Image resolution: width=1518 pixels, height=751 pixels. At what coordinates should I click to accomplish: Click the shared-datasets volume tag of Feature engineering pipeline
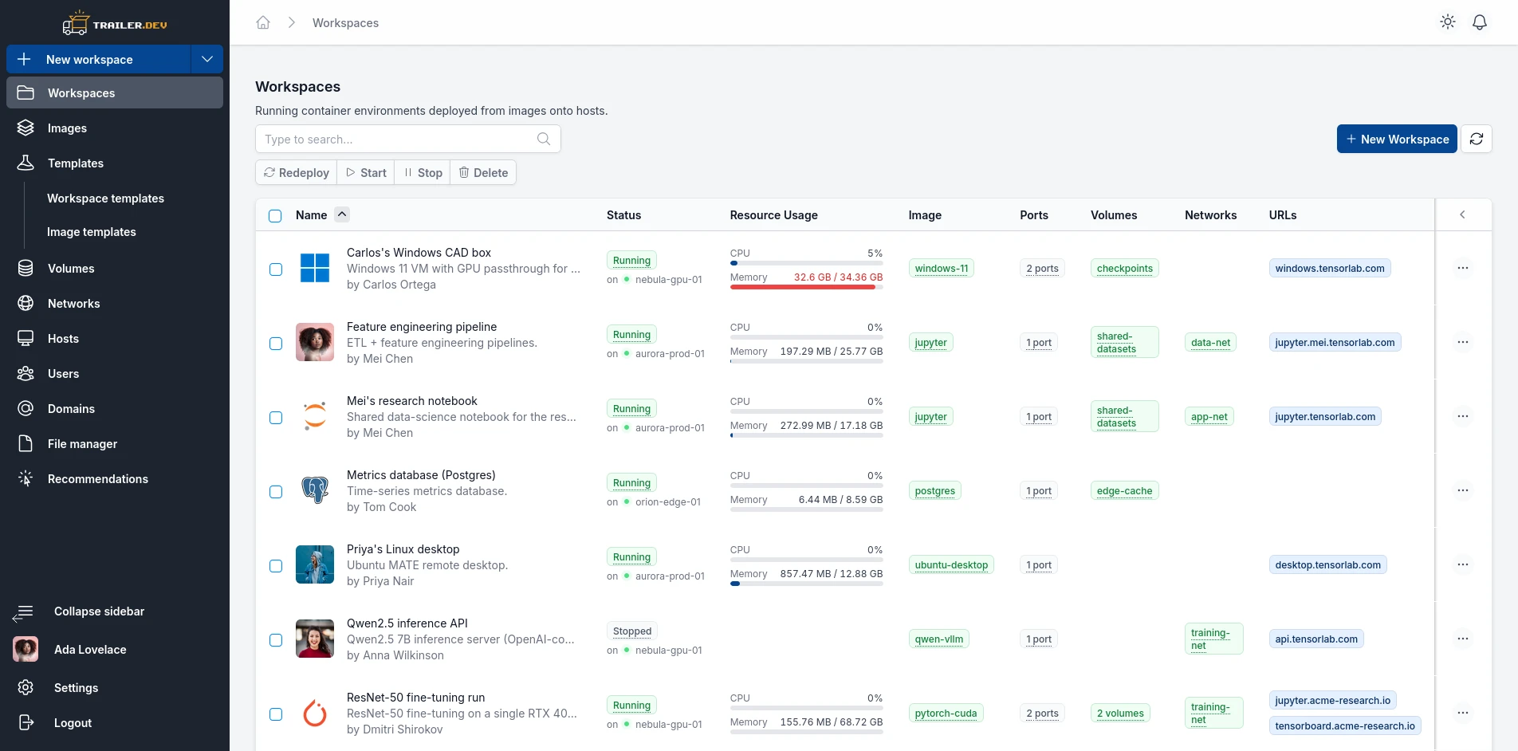[x=1124, y=342]
